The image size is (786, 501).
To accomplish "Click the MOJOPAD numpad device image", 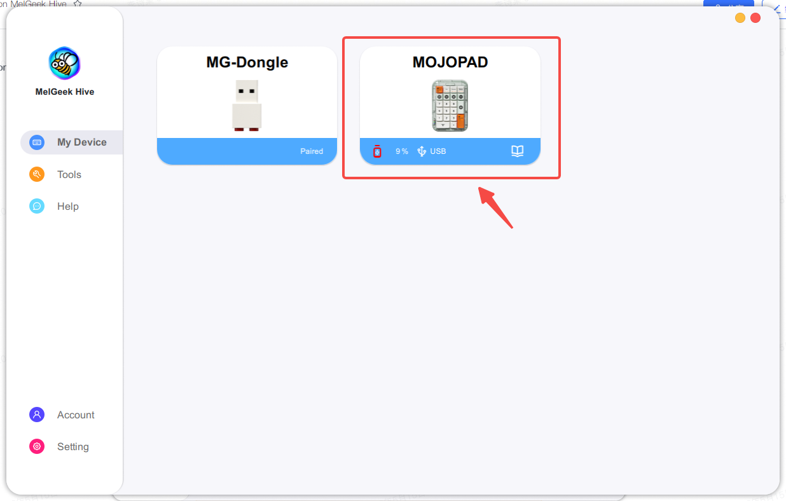I will [x=450, y=106].
